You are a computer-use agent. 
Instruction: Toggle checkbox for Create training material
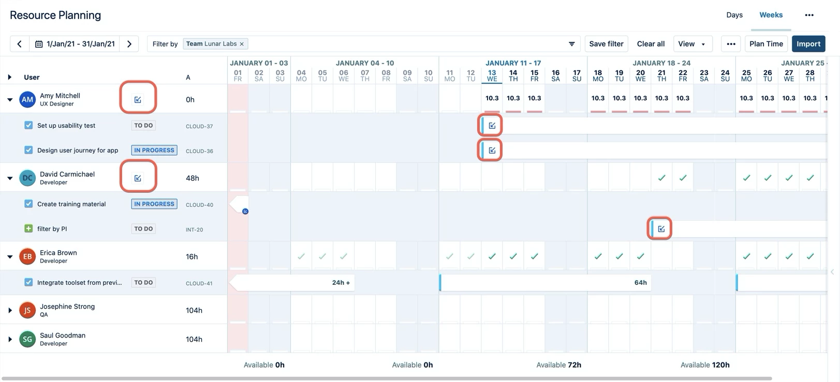(x=28, y=204)
